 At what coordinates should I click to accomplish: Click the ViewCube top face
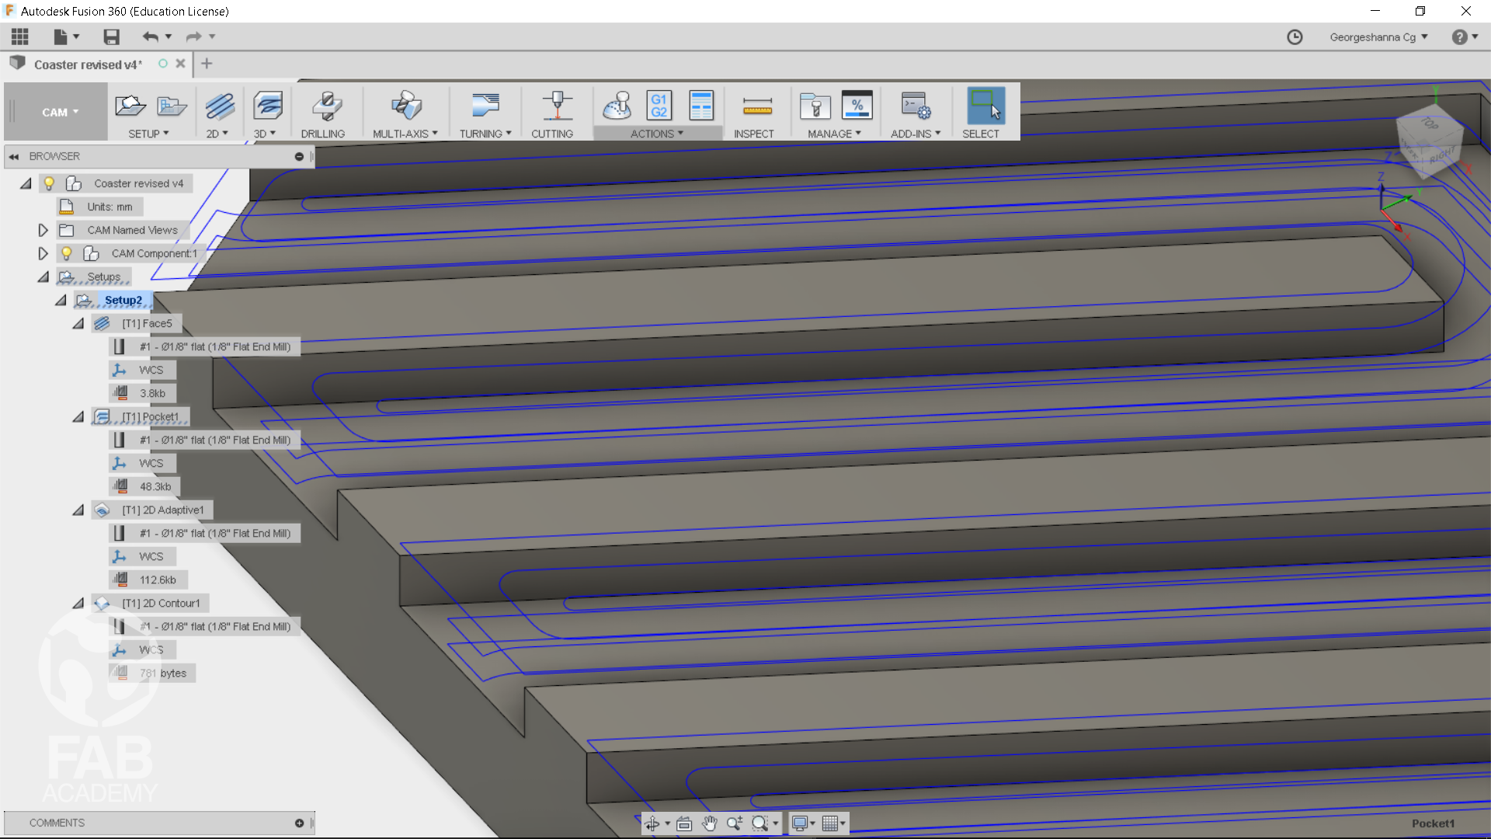tap(1429, 124)
